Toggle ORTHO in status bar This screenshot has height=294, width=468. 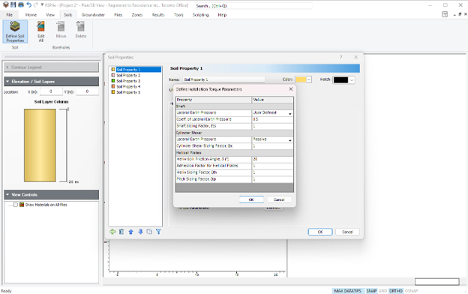(x=396, y=291)
